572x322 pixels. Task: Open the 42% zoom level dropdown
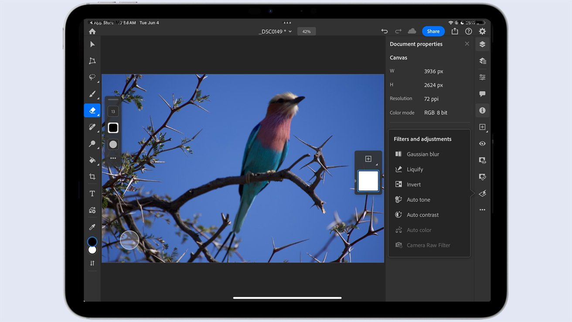pos(306,31)
